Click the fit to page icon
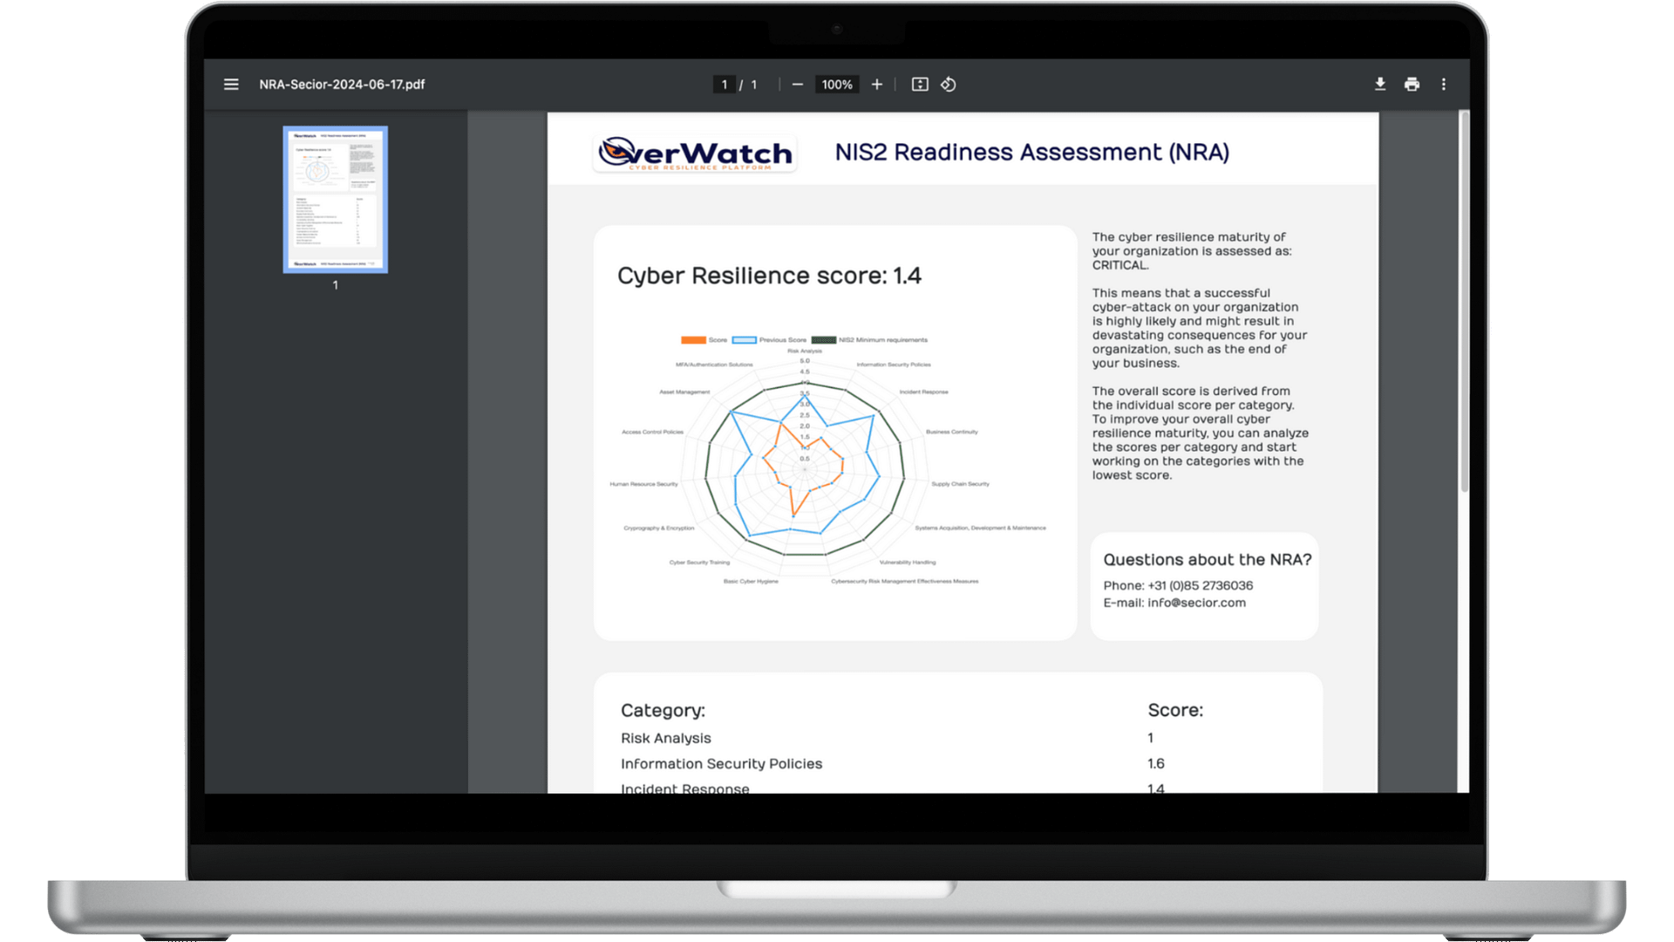 (x=919, y=85)
